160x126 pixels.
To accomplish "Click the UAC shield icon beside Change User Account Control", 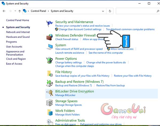I will point(57,29).
